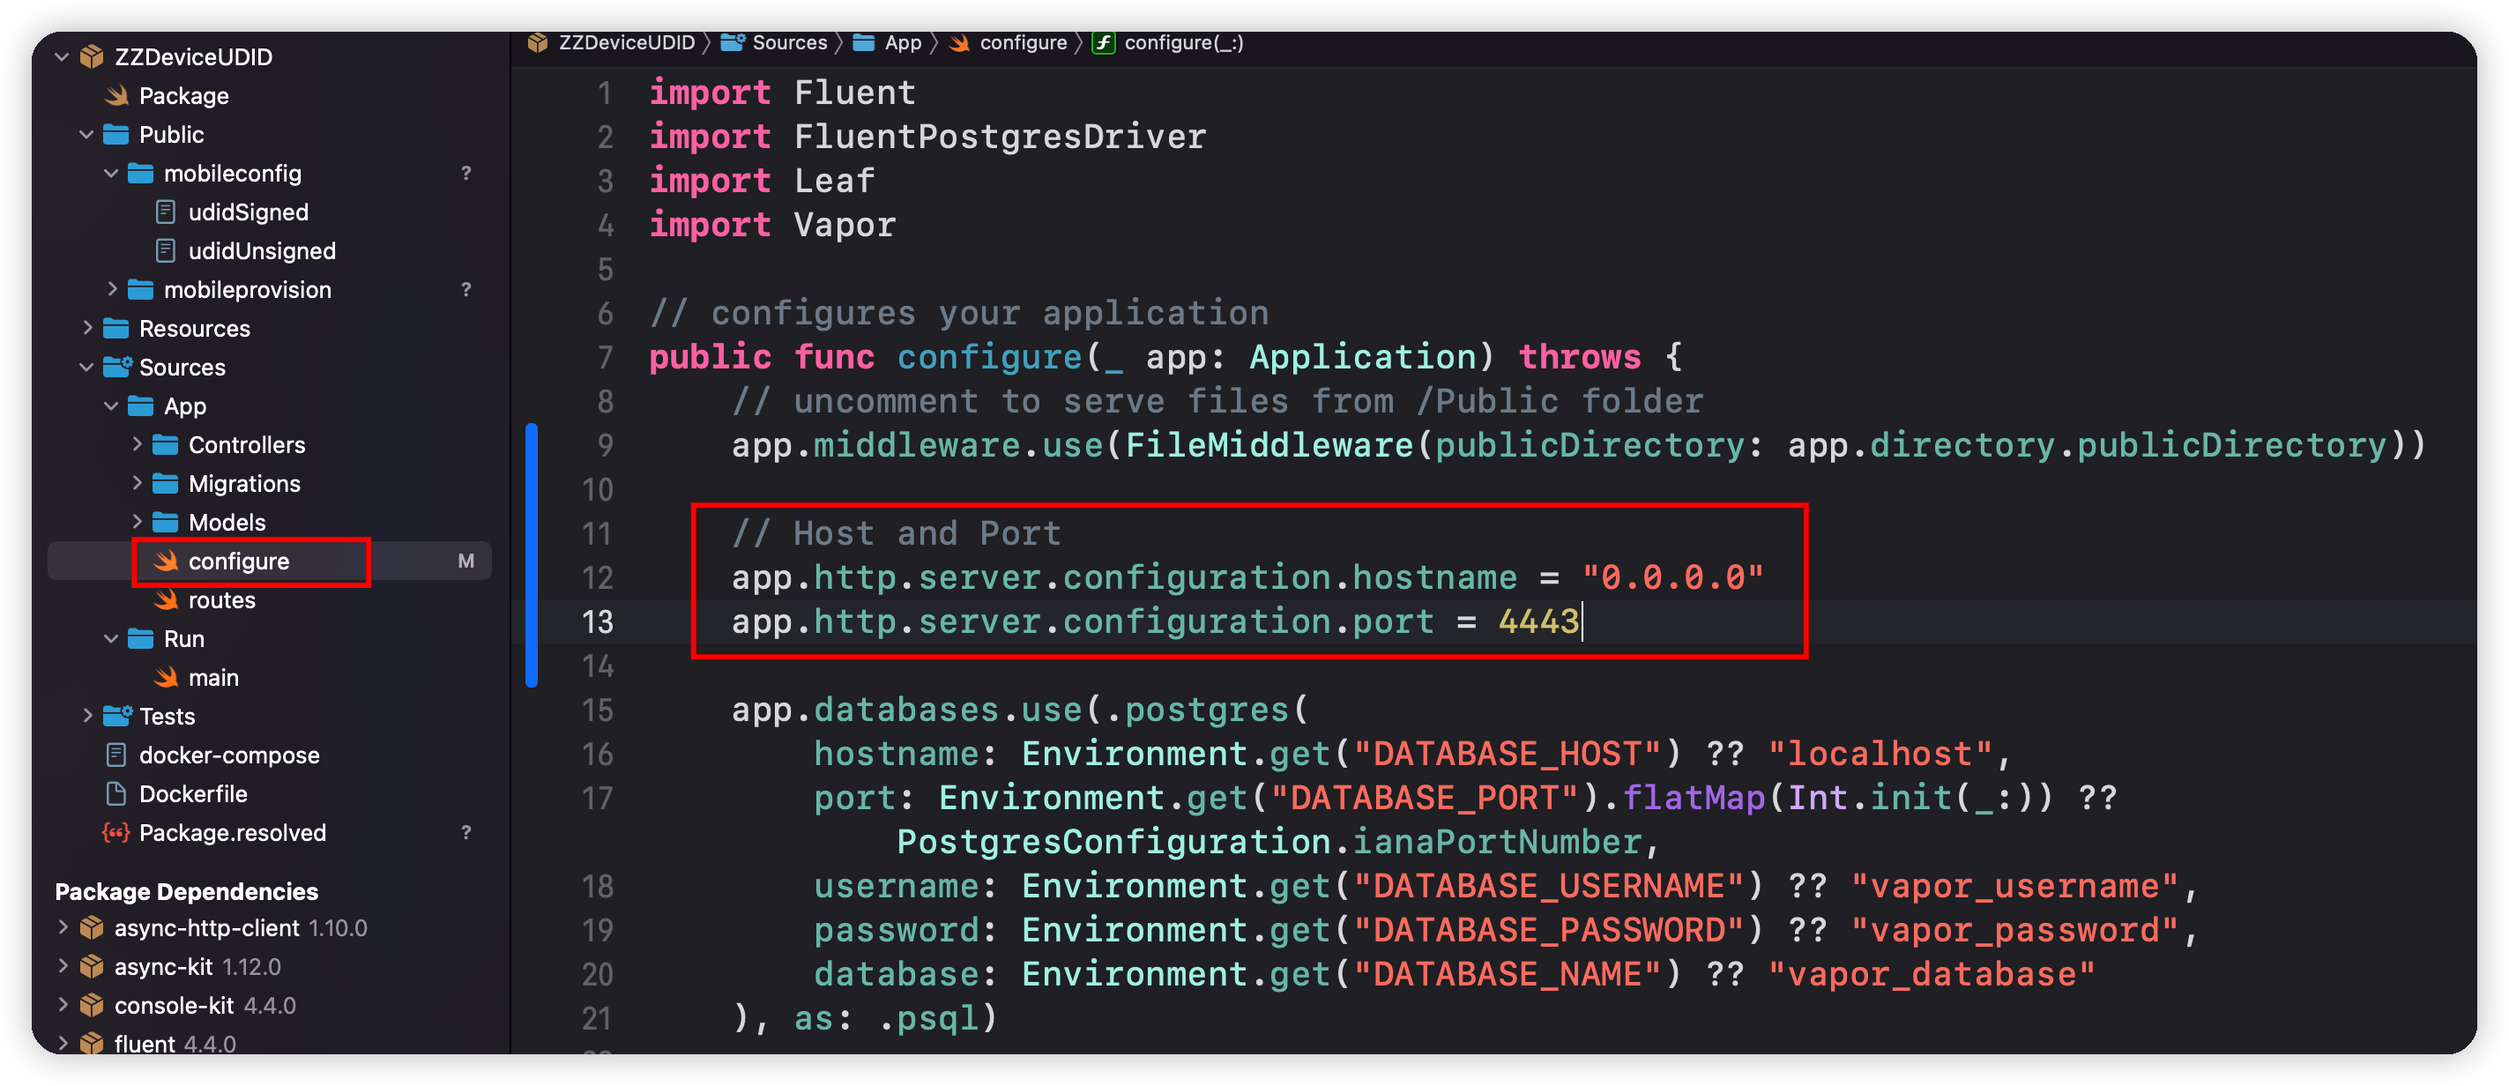
Task: Click the udidSigned document icon
Action: [167, 212]
